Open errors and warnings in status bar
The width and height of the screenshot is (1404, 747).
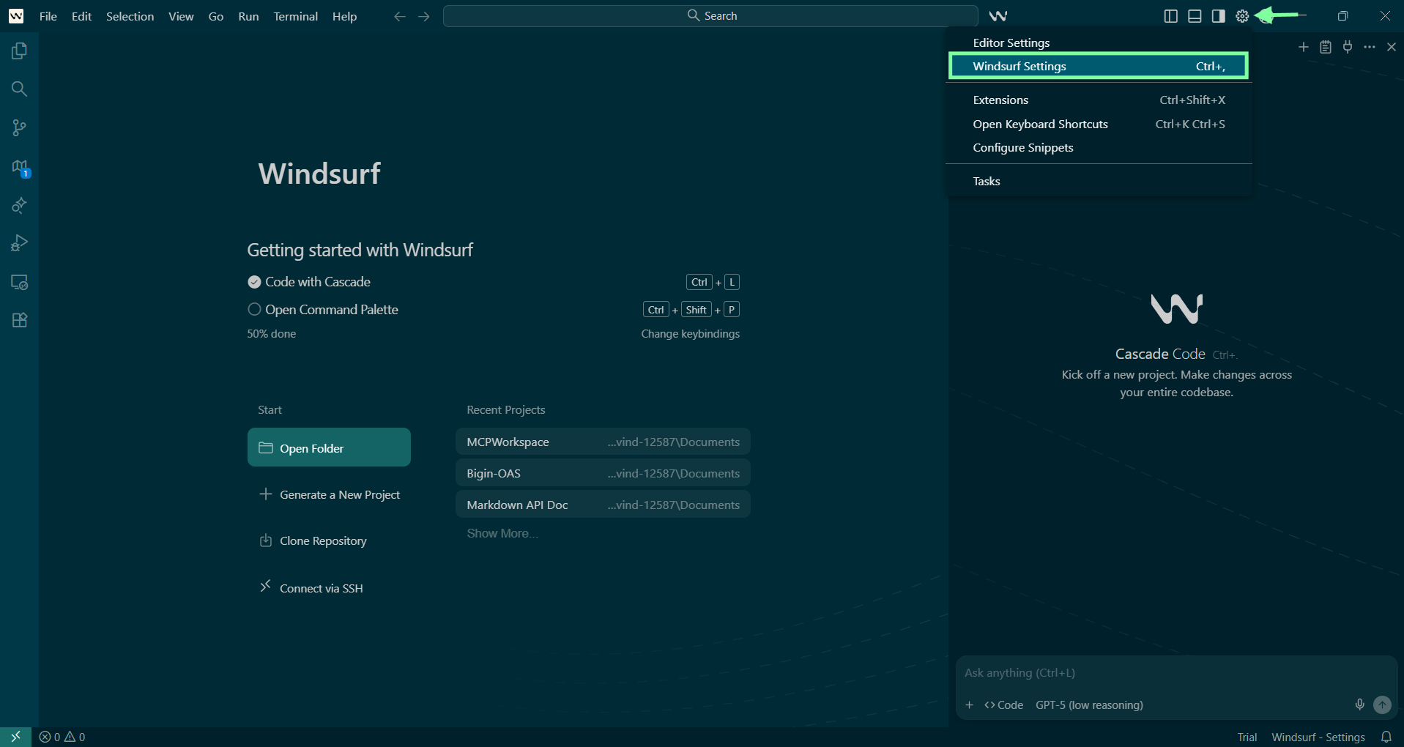tap(62, 737)
